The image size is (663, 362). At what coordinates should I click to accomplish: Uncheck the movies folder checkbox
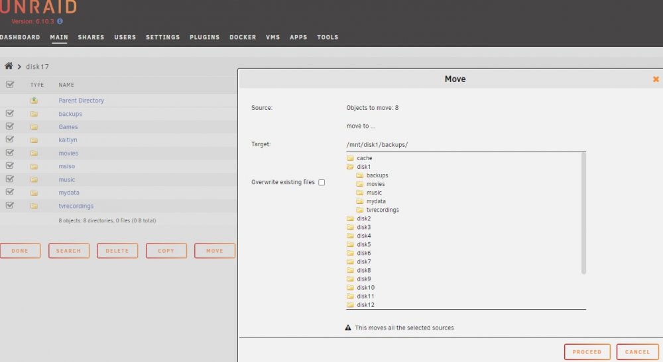tap(10, 152)
